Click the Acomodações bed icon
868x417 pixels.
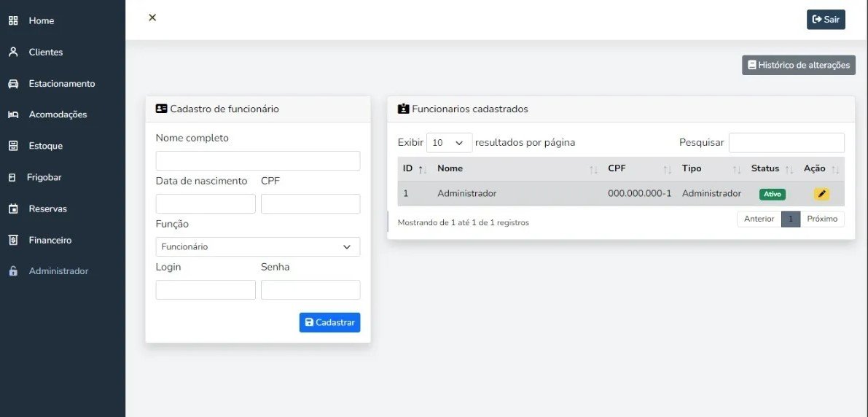pos(13,114)
